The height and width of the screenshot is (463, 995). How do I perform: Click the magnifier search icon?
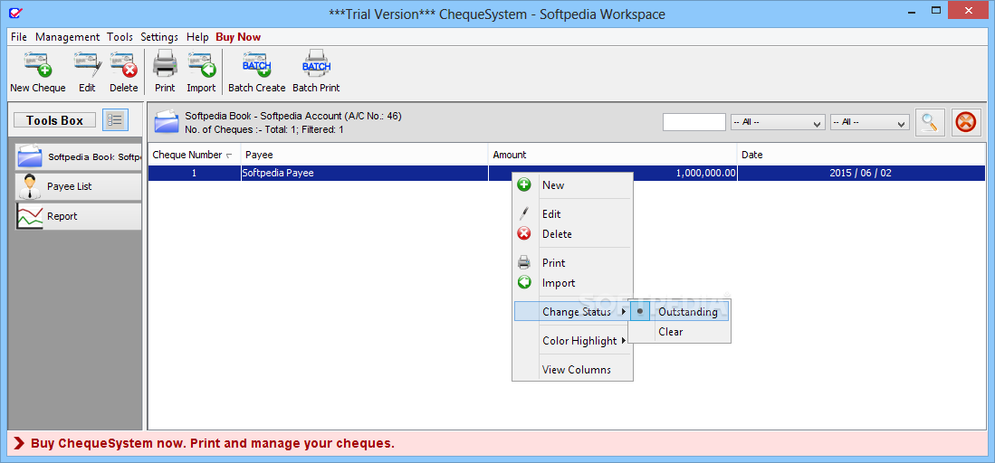930,122
